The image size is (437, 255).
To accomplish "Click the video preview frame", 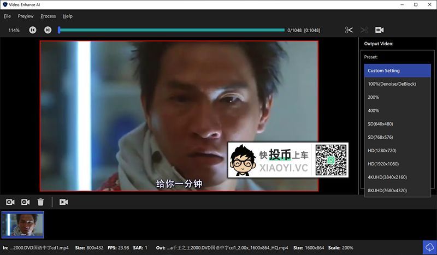I will [x=179, y=116].
